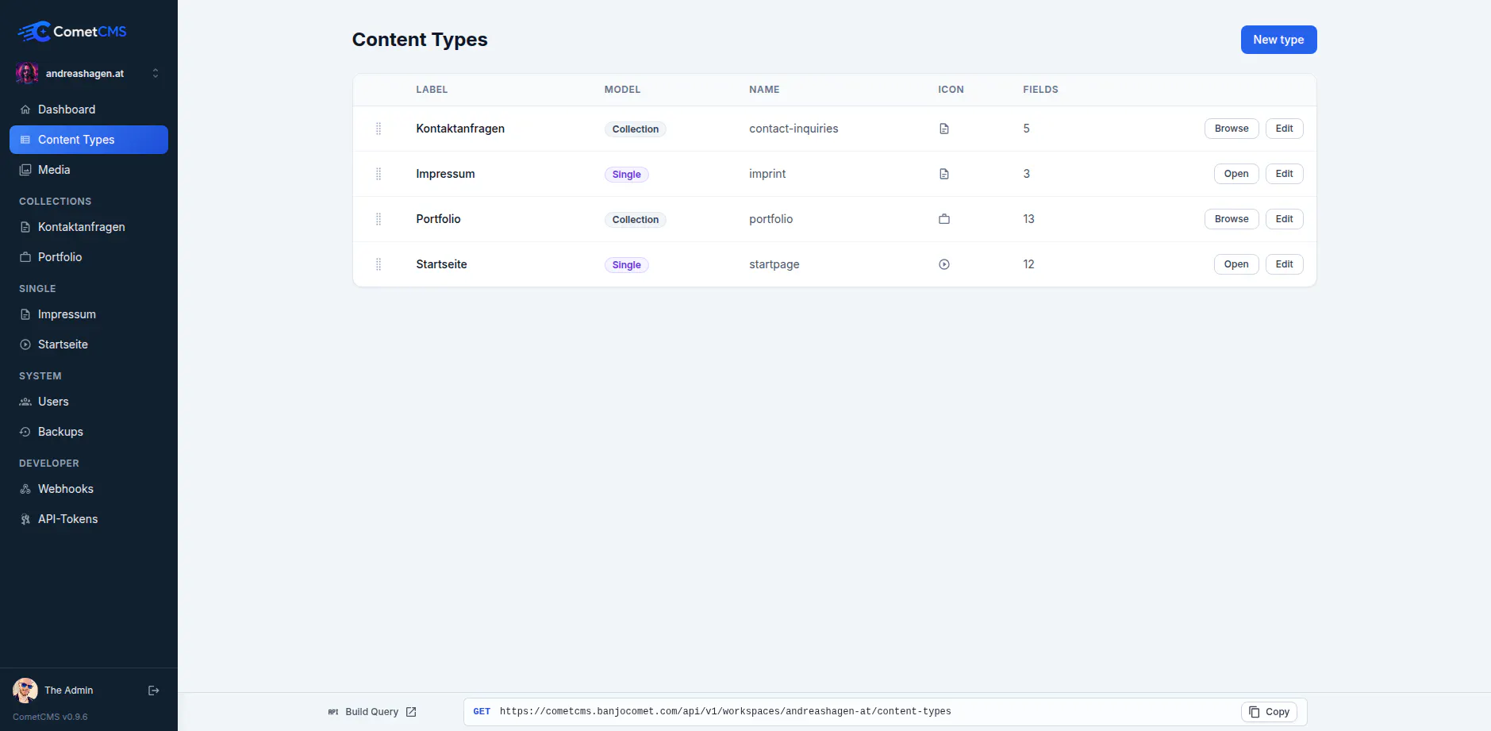1491x731 pixels.
Task: Click the andreashagen.at workspace avatar
Action: pyautogui.click(x=27, y=73)
